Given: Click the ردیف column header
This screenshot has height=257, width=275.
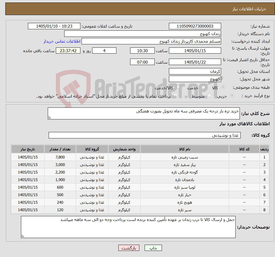Looking at the screenshot, I should [264, 149].
